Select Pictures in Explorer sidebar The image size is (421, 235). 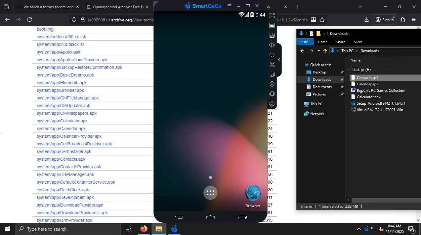click(319, 94)
